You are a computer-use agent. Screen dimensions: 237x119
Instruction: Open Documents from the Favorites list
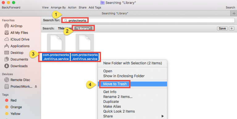[x=16, y=59]
